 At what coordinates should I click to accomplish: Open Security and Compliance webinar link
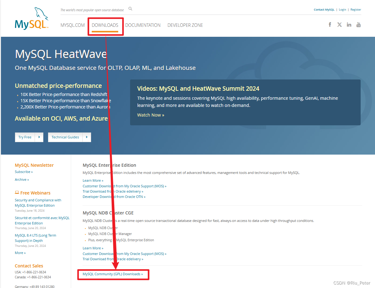pos(38,203)
